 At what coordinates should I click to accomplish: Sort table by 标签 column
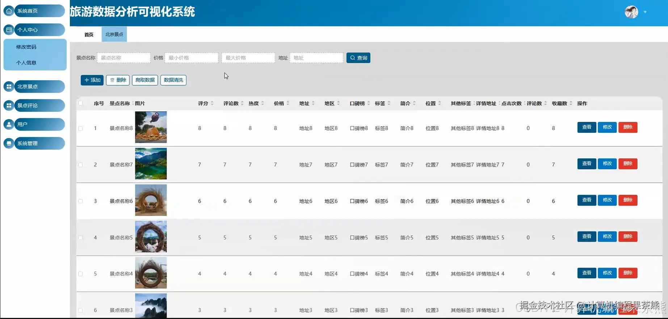coord(389,103)
